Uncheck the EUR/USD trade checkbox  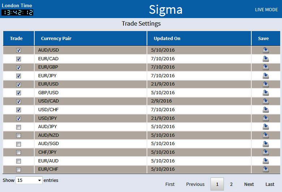click(19, 84)
